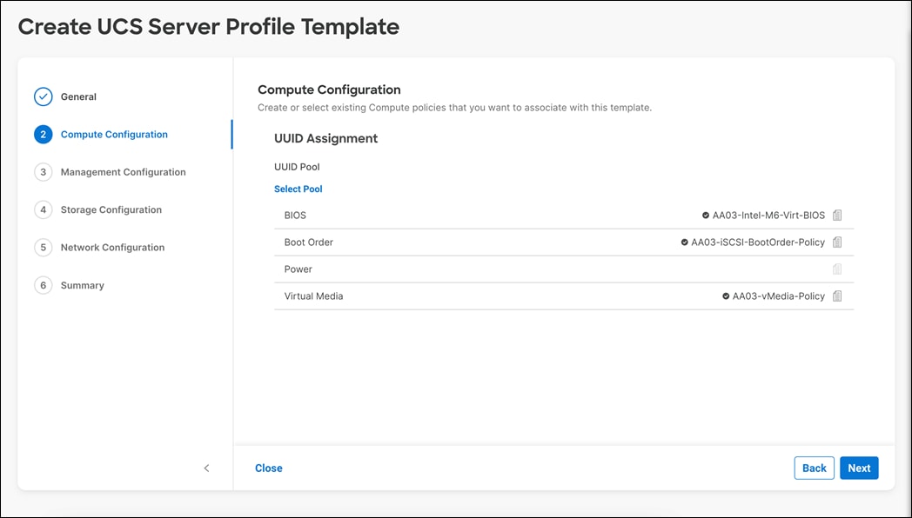Image resolution: width=912 pixels, height=518 pixels.
Task: Click the badge icon on AA03-iSCSI-BootOrder-Policy
Action: tap(685, 242)
